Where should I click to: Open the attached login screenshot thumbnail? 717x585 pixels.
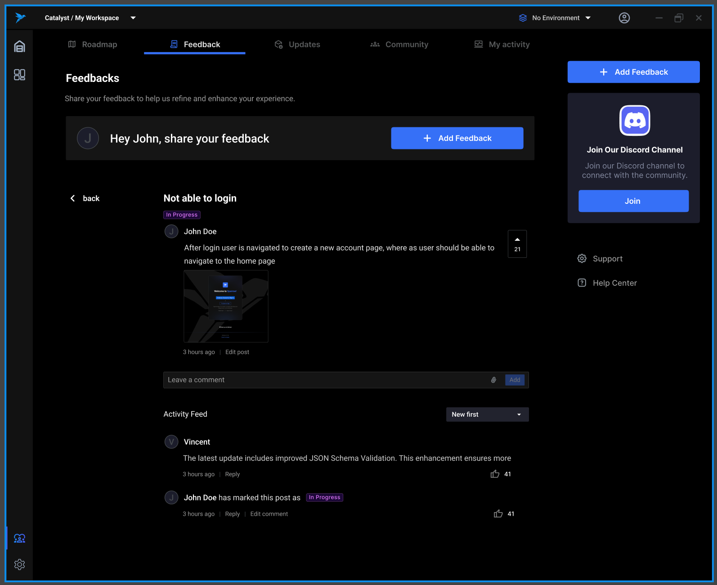pyautogui.click(x=226, y=306)
